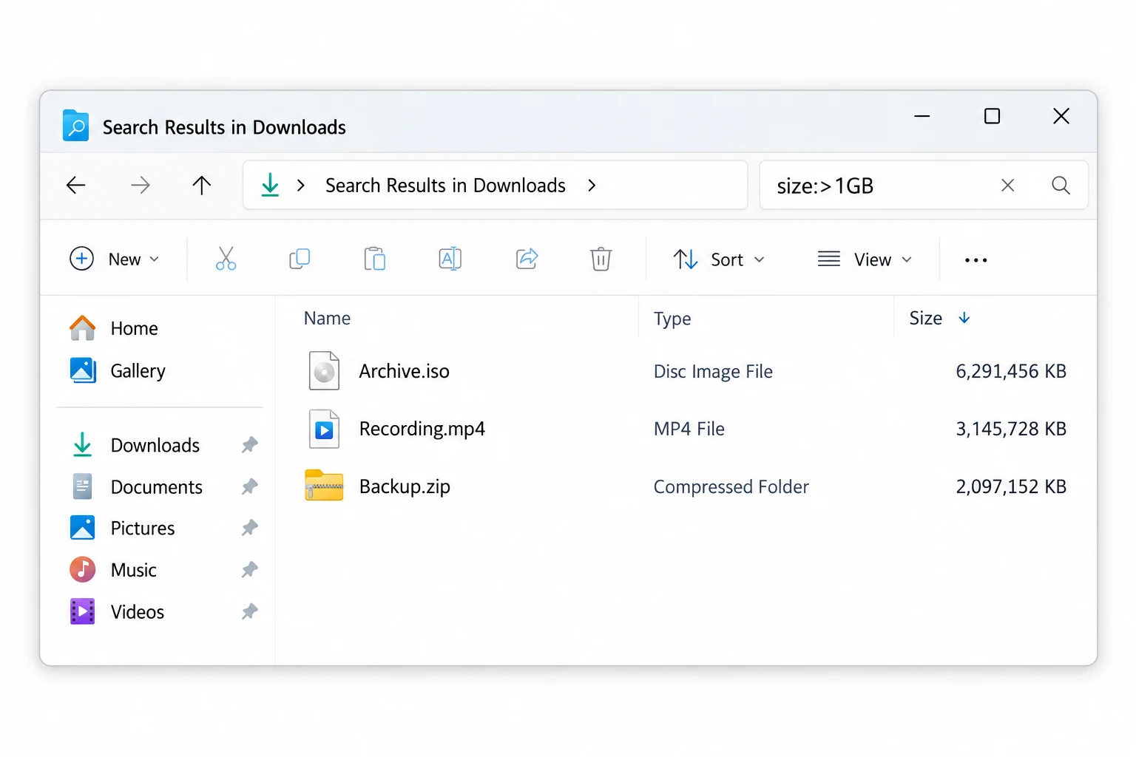Image resolution: width=1136 pixels, height=757 pixels.
Task: Click the Rename icon in toolbar
Action: (x=450, y=259)
